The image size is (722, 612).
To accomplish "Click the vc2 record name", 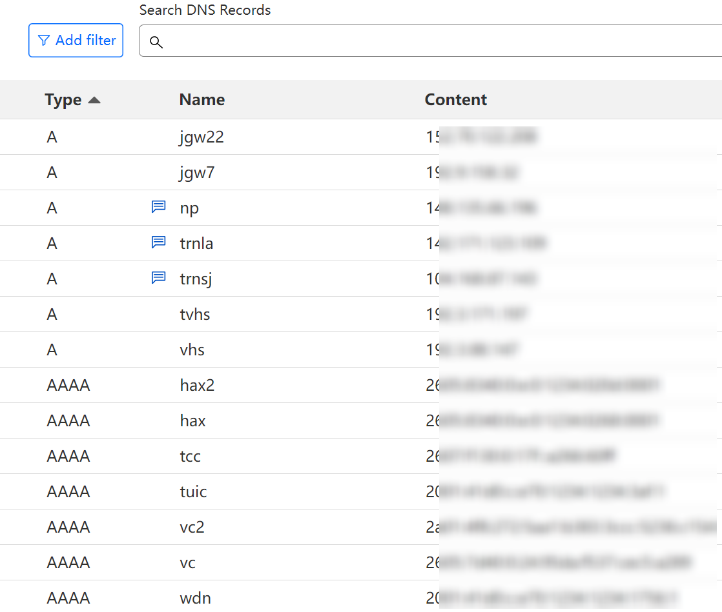I will click(192, 527).
